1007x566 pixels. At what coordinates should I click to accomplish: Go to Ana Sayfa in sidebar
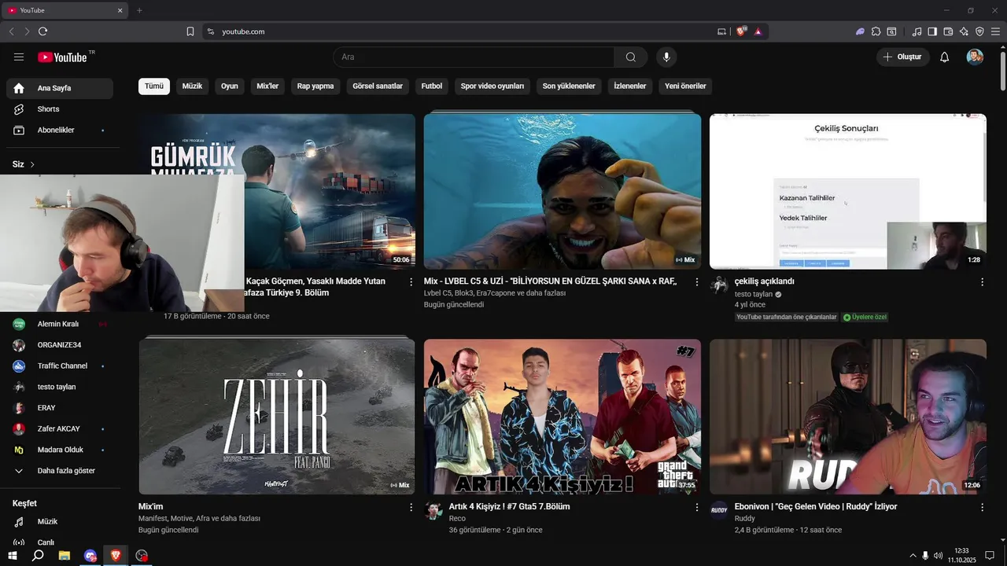point(60,88)
